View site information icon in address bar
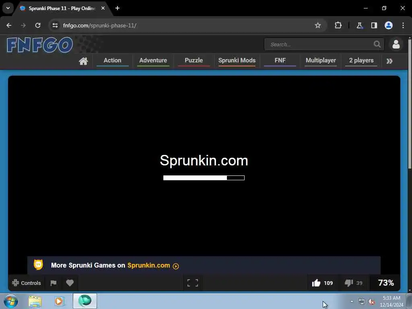Image resolution: width=412 pixels, height=309 pixels. tap(55, 25)
